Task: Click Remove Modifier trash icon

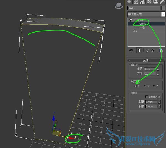Action: click(152, 50)
